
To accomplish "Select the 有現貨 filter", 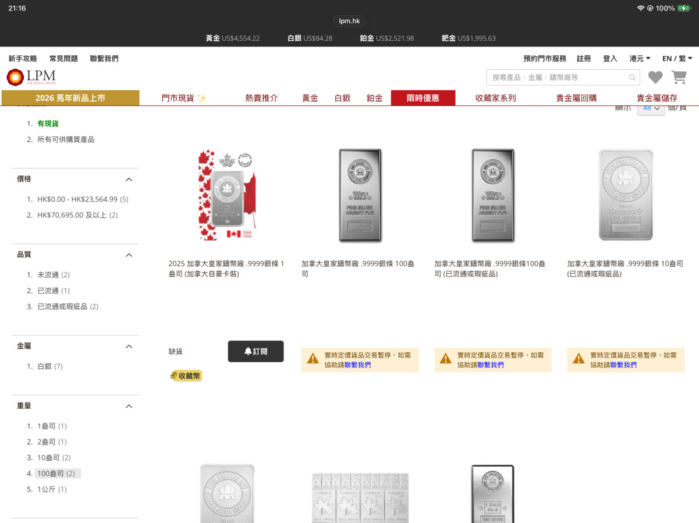I will [x=48, y=124].
